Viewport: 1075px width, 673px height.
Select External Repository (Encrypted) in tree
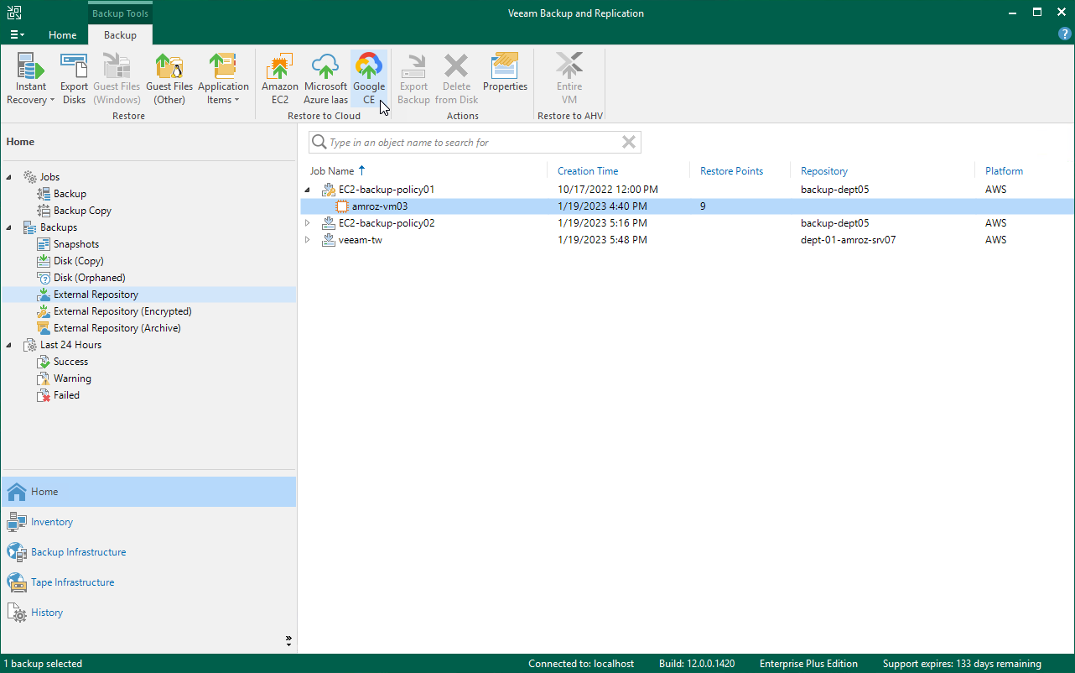click(122, 311)
